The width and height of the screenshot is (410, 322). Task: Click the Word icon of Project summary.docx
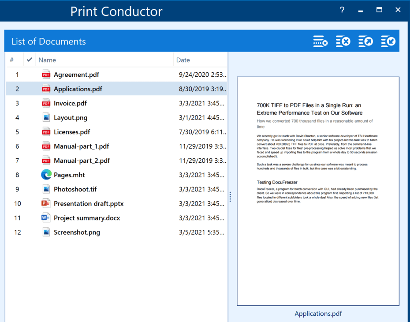coord(46,218)
